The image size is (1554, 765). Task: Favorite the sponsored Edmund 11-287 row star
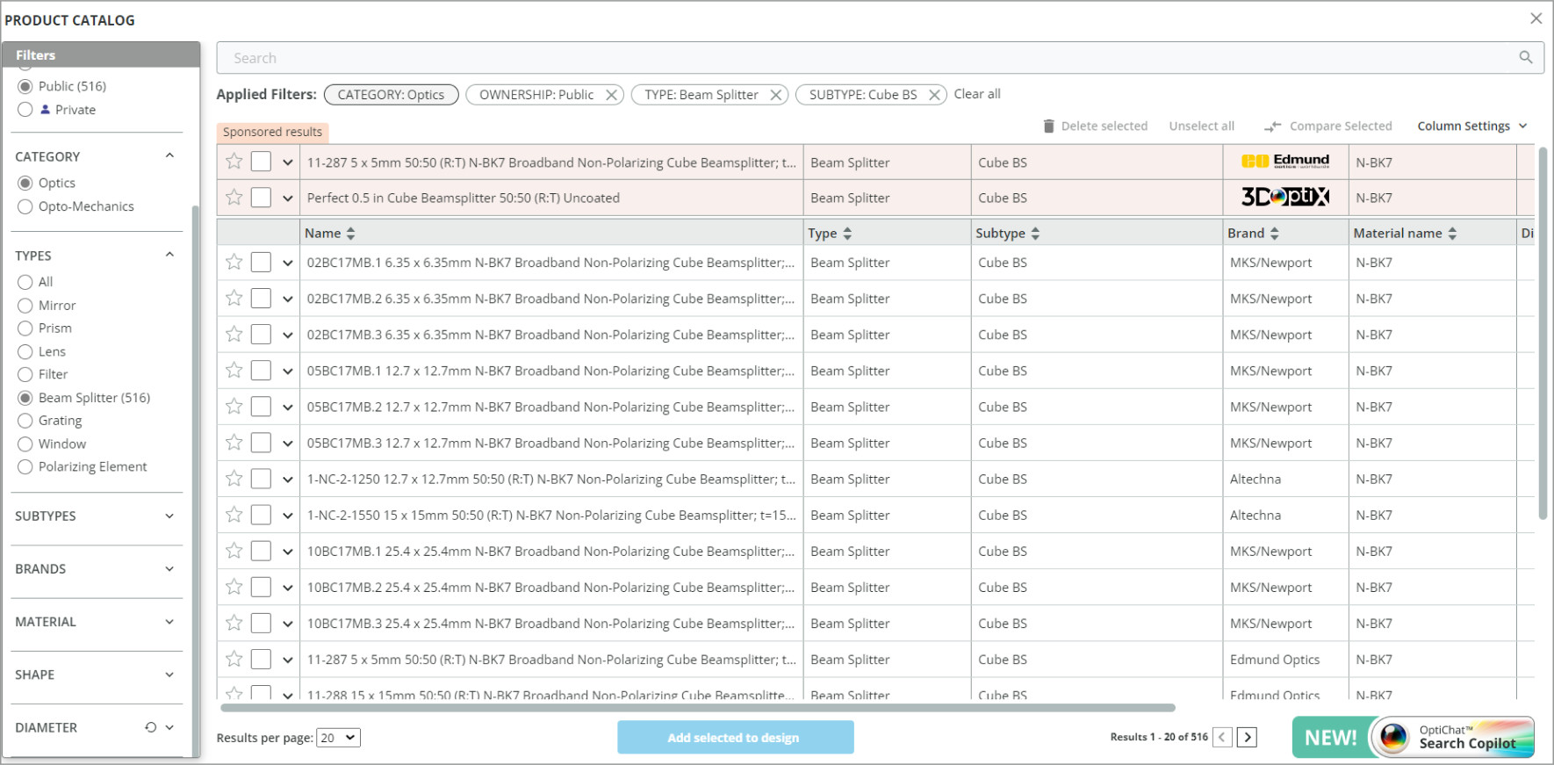234,162
